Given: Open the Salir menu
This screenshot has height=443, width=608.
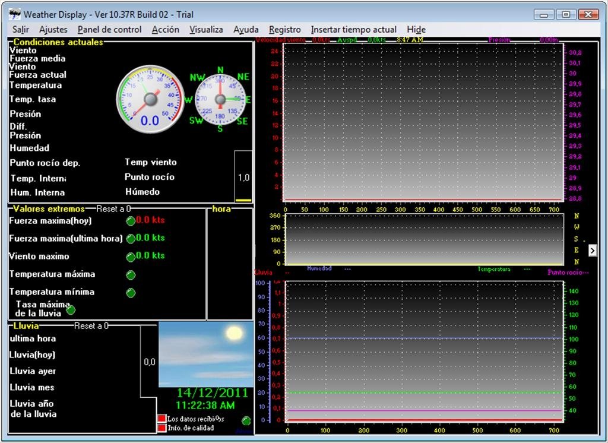Looking at the screenshot, I should pyautogui.click(x=21, y=30).
